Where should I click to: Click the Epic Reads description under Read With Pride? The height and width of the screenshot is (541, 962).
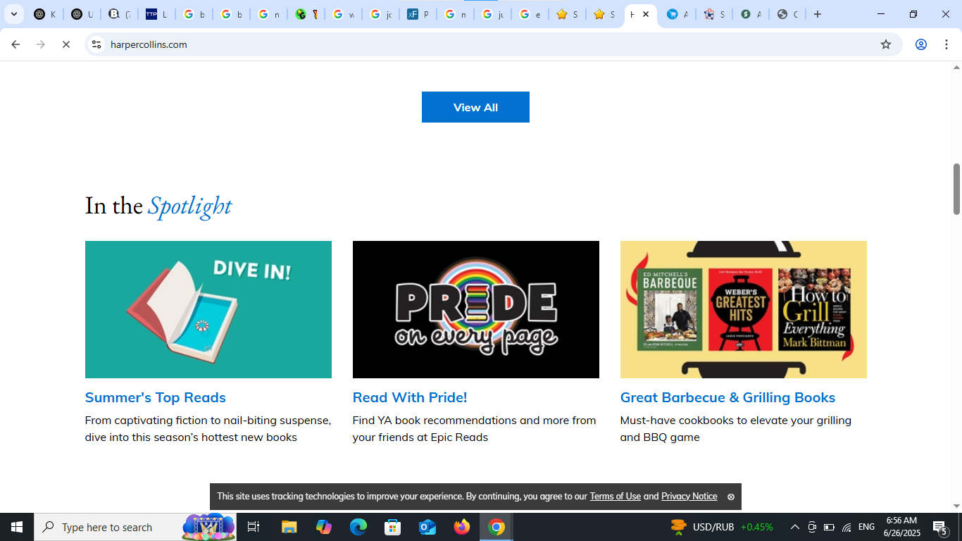pyautogui.click(x=475, y=428)
